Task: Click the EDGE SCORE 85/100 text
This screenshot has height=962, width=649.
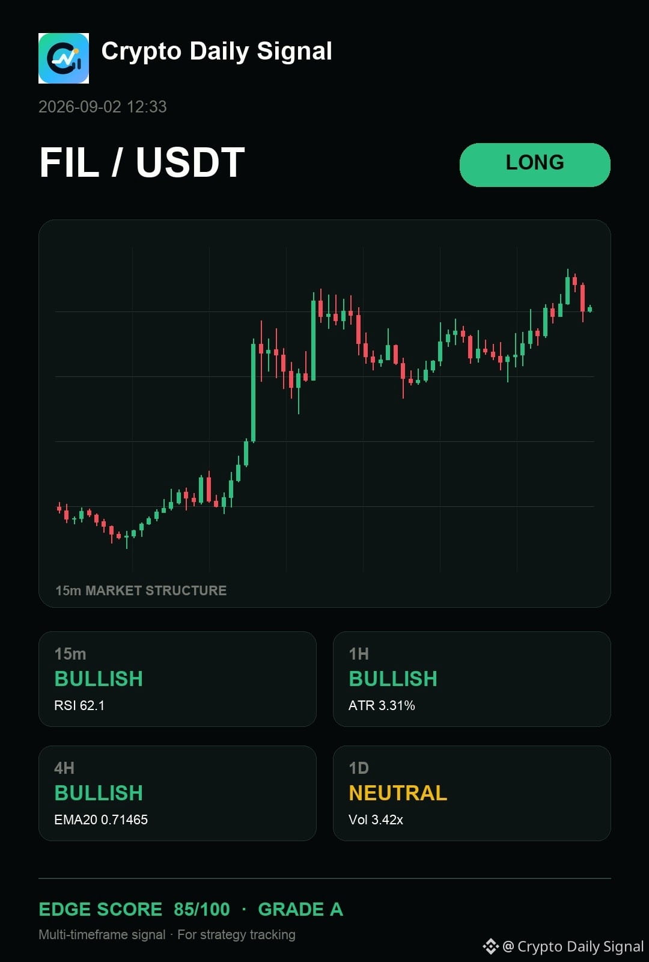Action: (134, 909)
